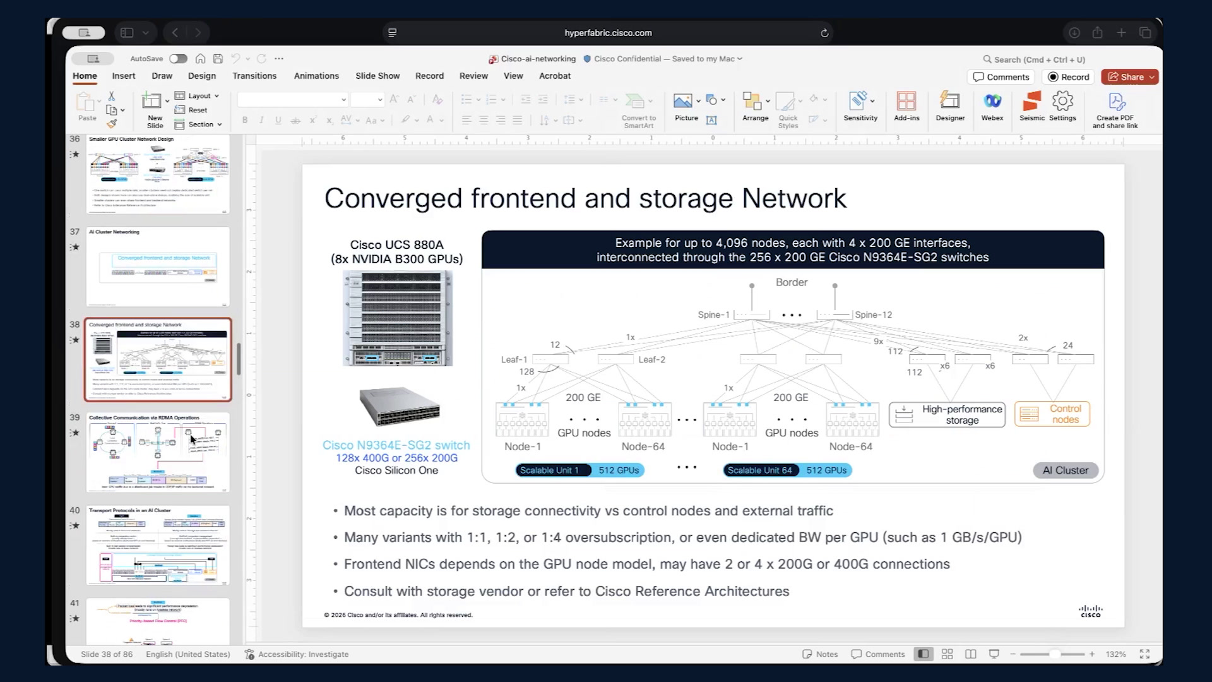1212x682 pixels.
Task: Click the Comments button near Share
Action: point(1001,77)
